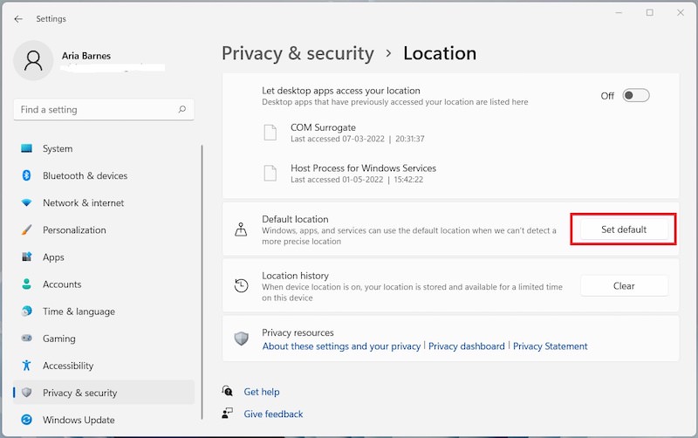
Task: Click the Accessibility figure icon
Action: tap(27, 366)
